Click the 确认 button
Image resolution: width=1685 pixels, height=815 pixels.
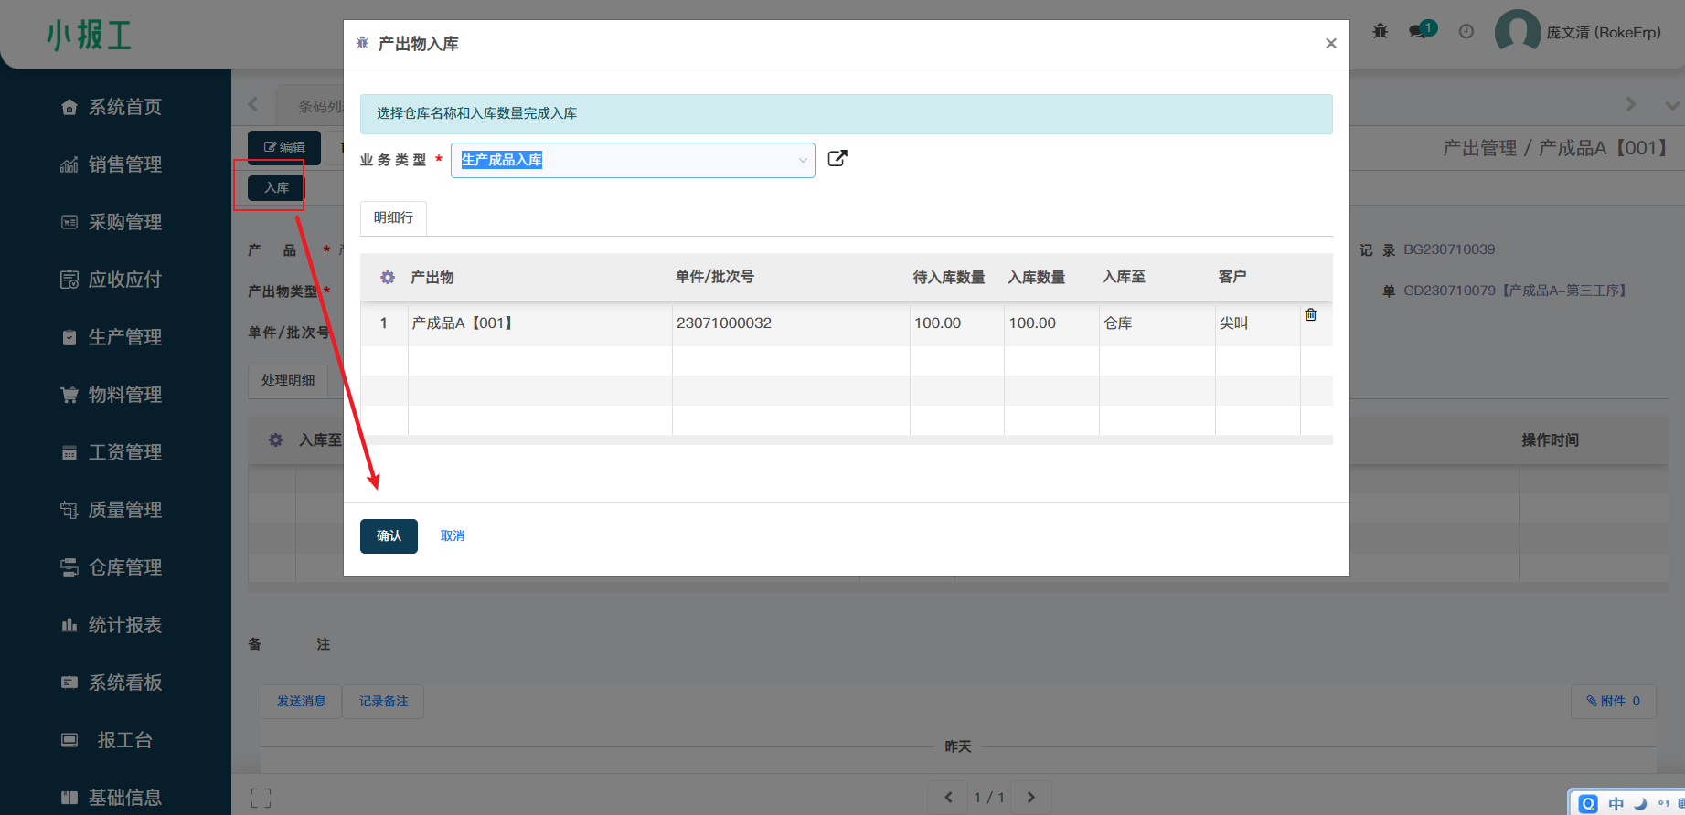coord(389,536)
